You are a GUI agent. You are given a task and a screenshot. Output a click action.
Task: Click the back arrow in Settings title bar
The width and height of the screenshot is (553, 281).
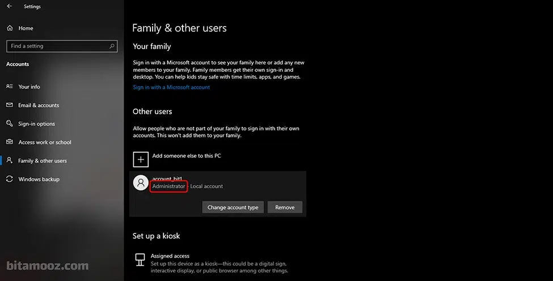[9, 6]
